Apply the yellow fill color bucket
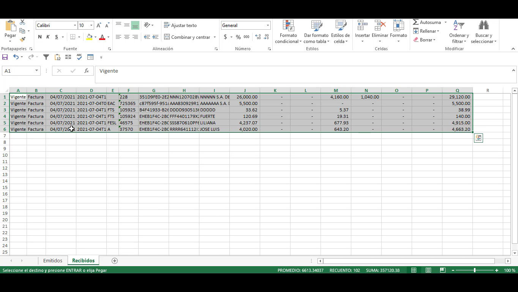 point(89,37)
